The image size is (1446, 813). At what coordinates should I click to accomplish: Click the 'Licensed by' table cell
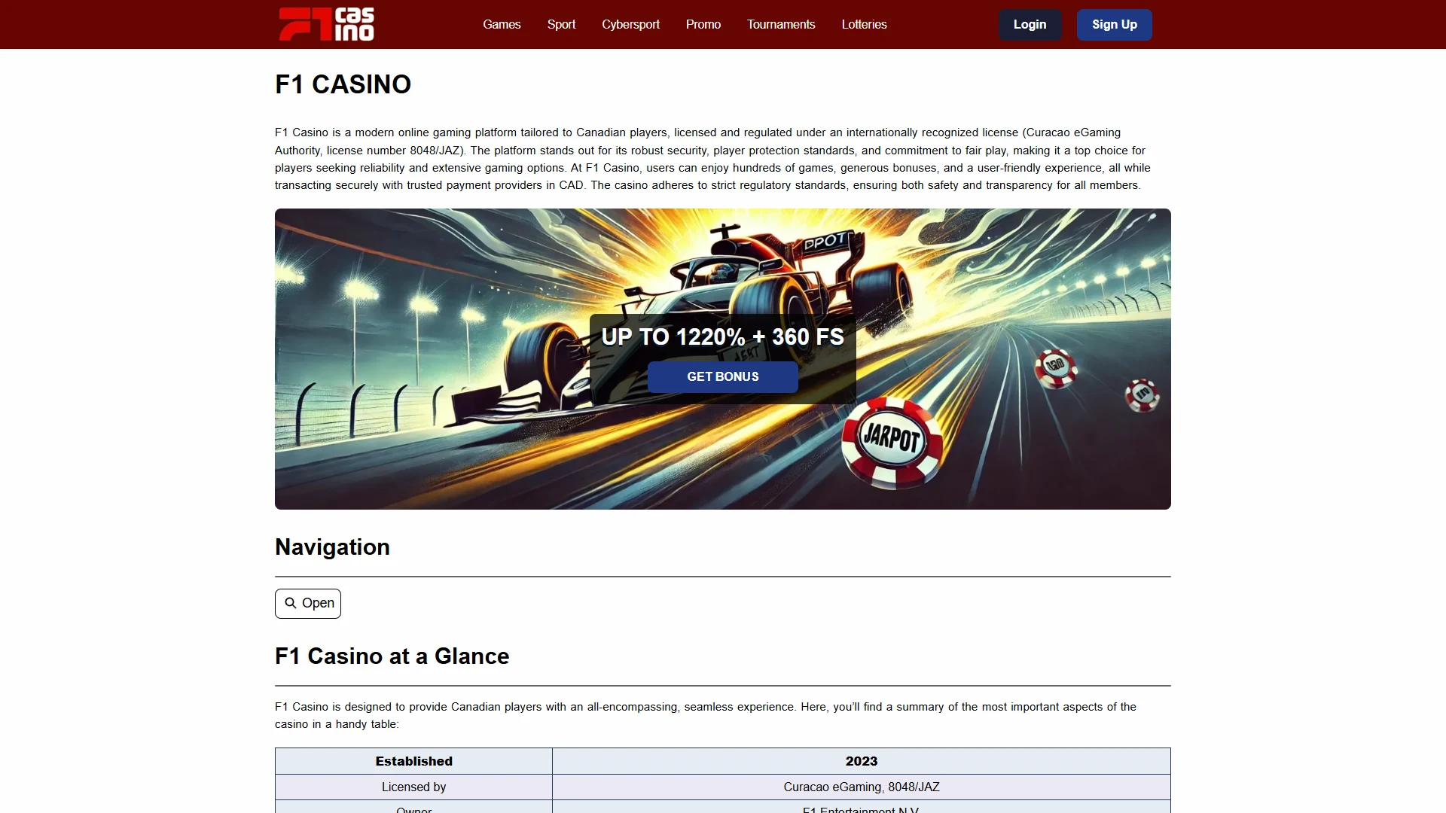pyautogui.click(x=413, y=787)
